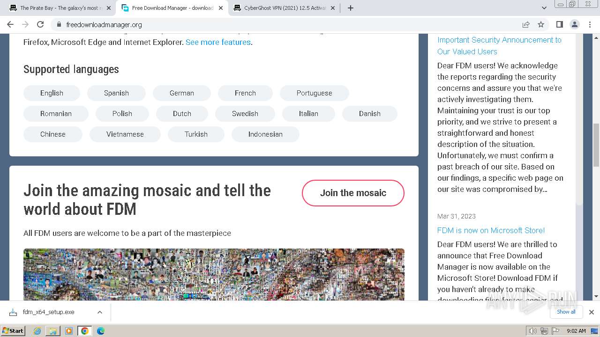Select English language chip
Image resolution: width=600 pixels, height=337 pixels.
pos(52,93)
